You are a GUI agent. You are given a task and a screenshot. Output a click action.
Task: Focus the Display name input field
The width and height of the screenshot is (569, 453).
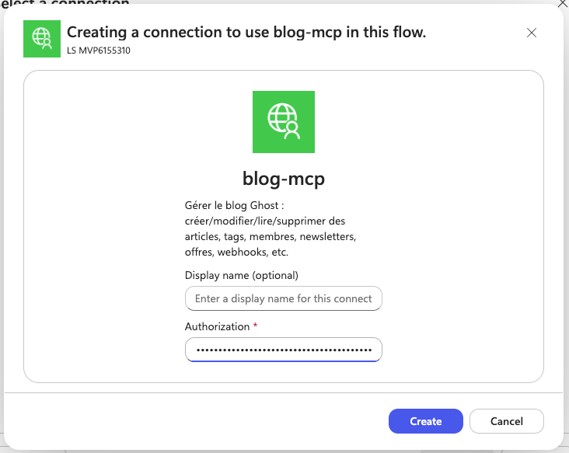point(284,298)
